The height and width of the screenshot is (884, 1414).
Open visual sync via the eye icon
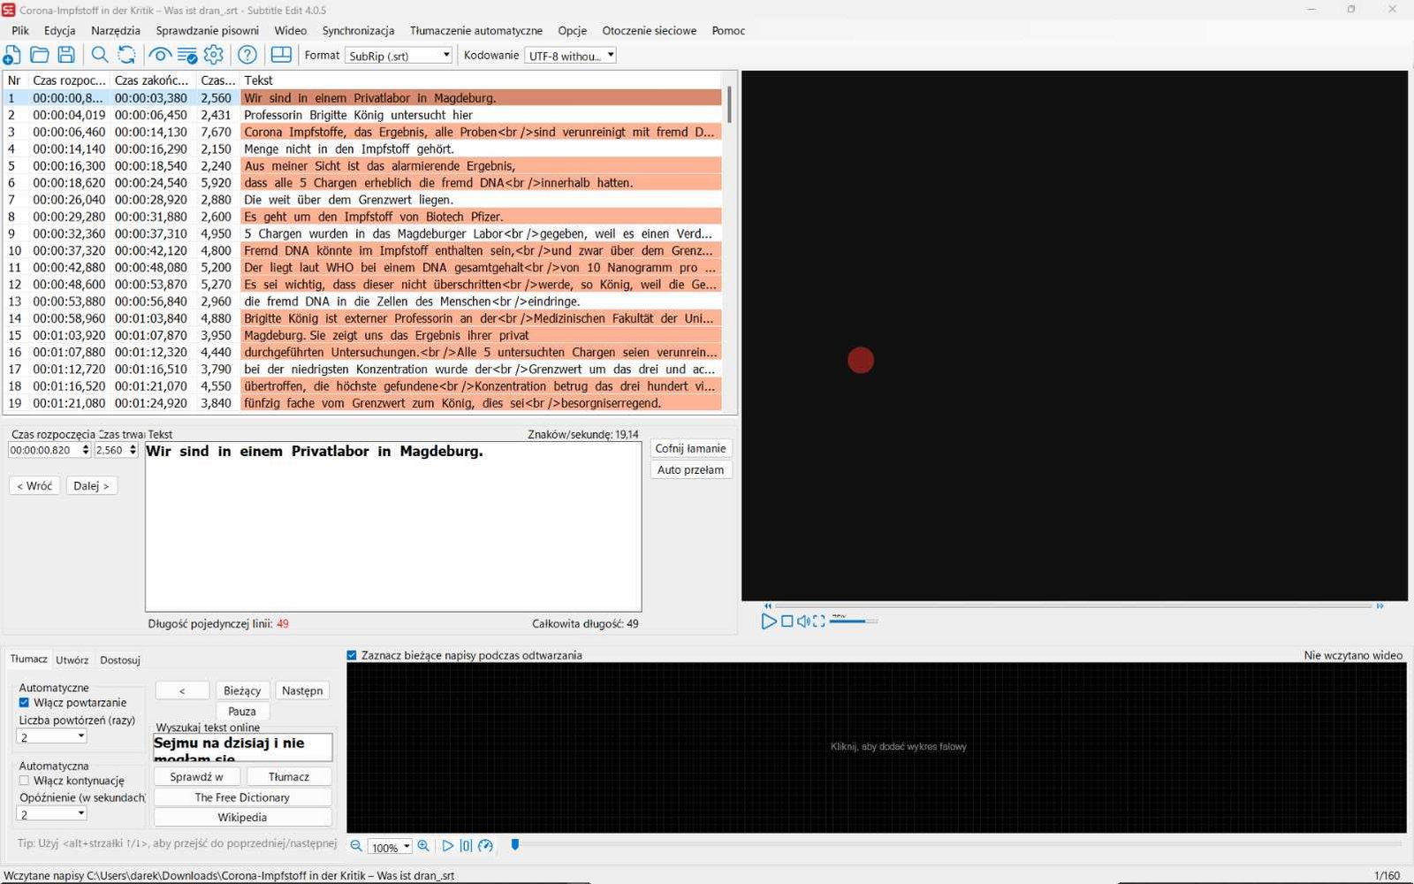tap(160, 55)
